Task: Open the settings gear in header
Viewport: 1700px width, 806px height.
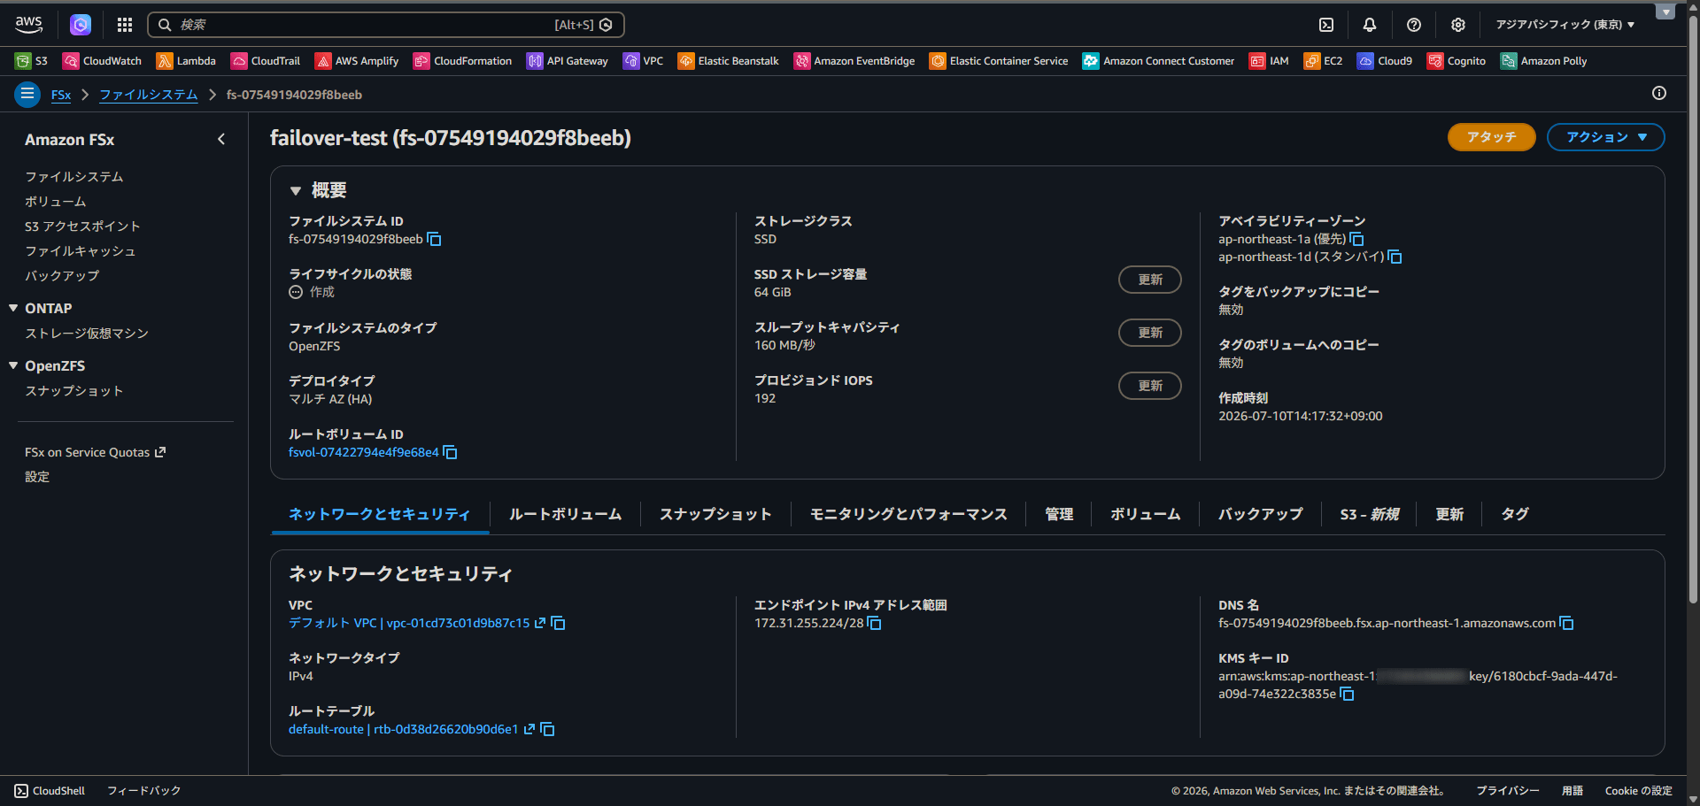Action: (x=1458, y=25)
